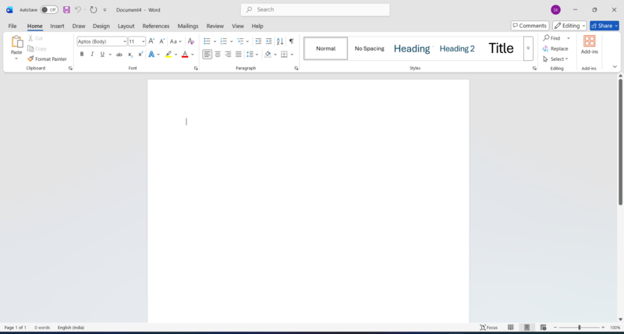Center align the paragraph text
Viewport: 624px width, 334px height.
click(218, 55)
